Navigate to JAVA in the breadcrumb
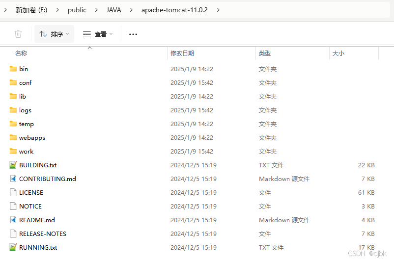Screen dimensions: 394x261 [x=113, y=10]
